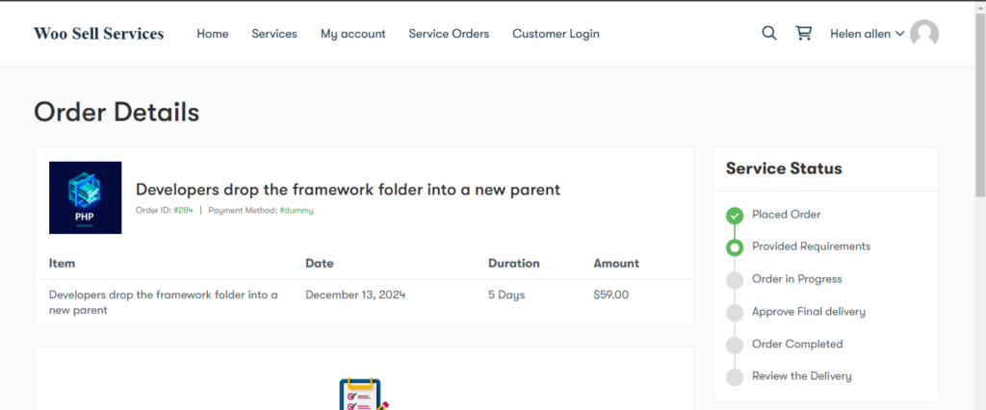This screenshot has width=986, height=410.
Task: Click the Review the Delivery status dot
Action: pos(735,376)
